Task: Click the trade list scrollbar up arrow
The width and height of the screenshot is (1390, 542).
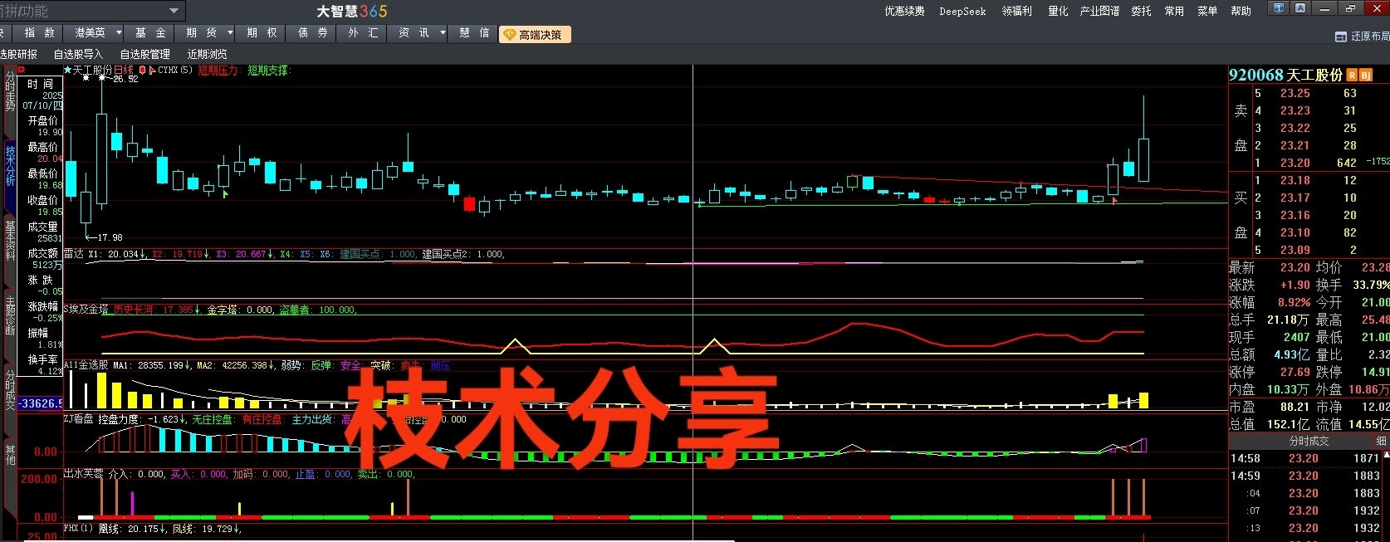Action: pos(1386,456)
